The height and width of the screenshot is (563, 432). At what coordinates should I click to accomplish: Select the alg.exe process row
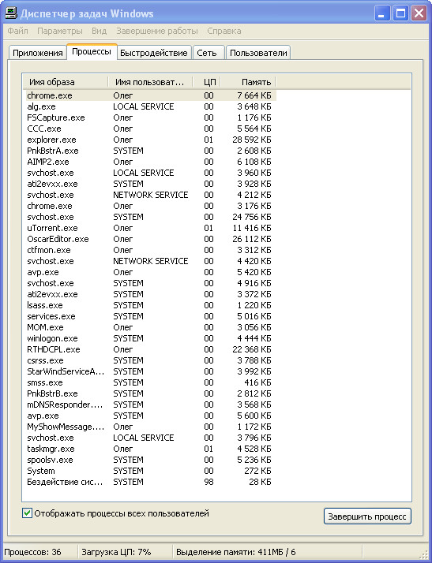[149, 106]
